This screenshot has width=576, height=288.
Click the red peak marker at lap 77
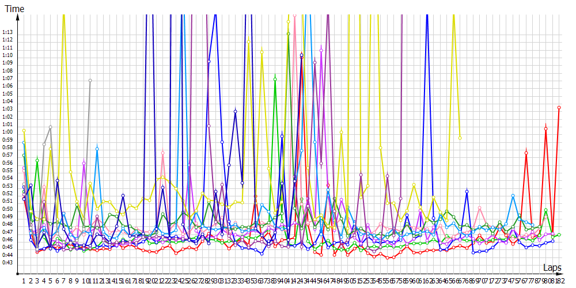coord(526,153)
